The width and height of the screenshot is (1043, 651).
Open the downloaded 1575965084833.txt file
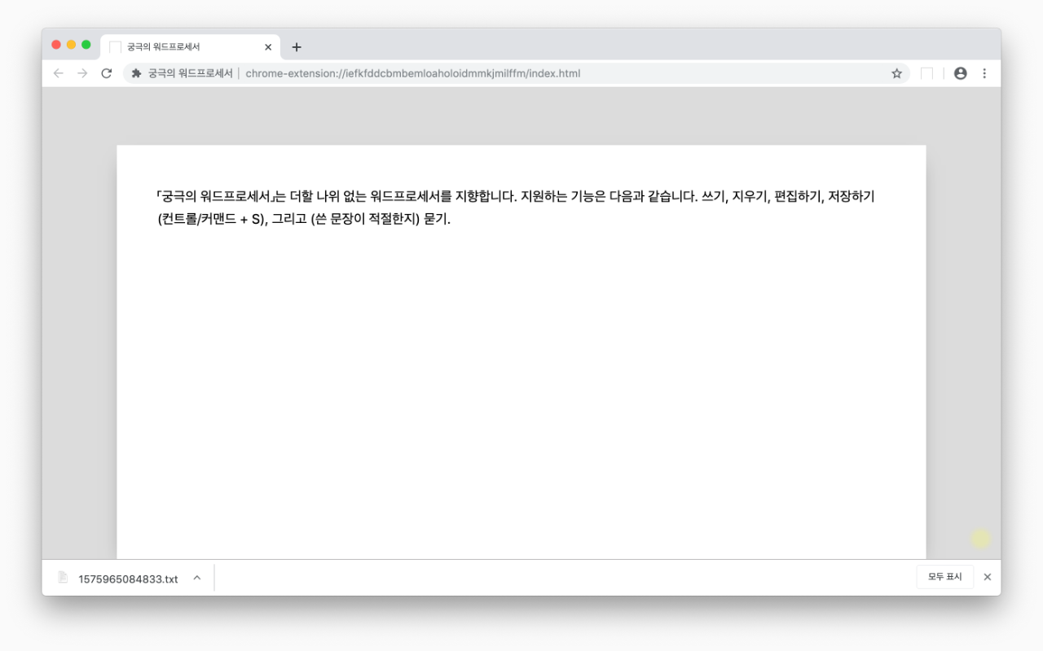click(x=130, y=579)
